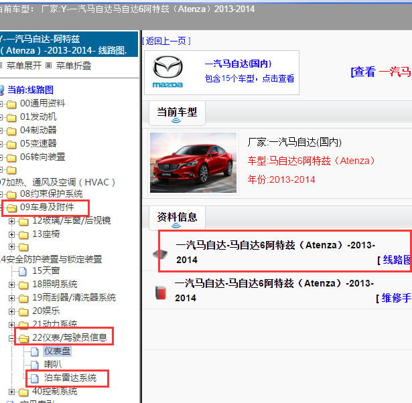Screen dimensions: 412x403
Task: Click the Mazda logo image
Action: [167, 72]
